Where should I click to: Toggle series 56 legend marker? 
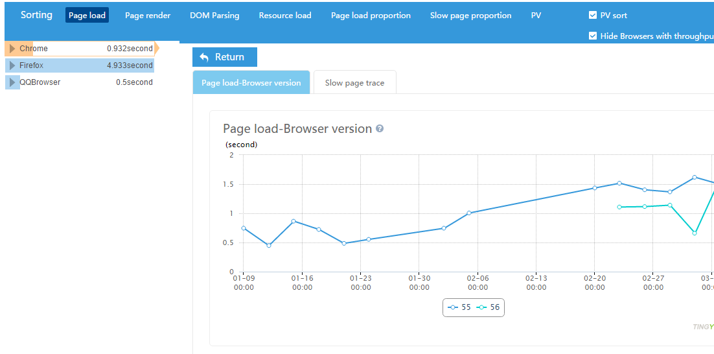(481, 307)
